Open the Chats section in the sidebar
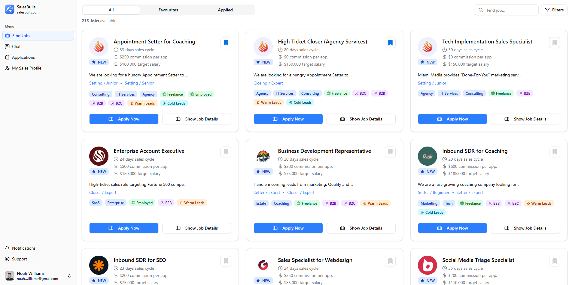 point(17,46)
